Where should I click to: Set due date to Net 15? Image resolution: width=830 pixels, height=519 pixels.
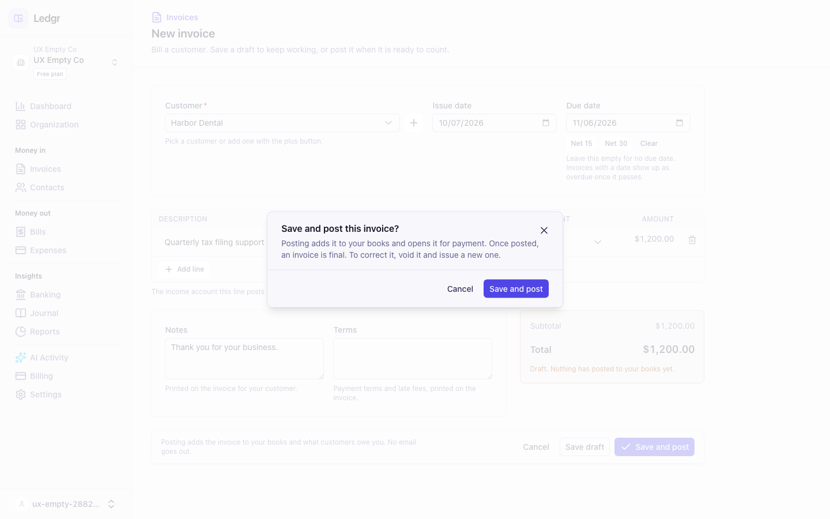pos(582,144)
